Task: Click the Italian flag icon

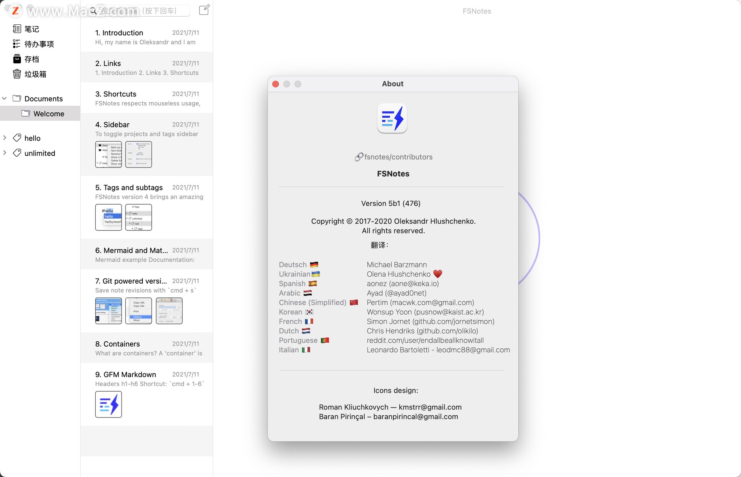Action: click(x=306, y=350)
